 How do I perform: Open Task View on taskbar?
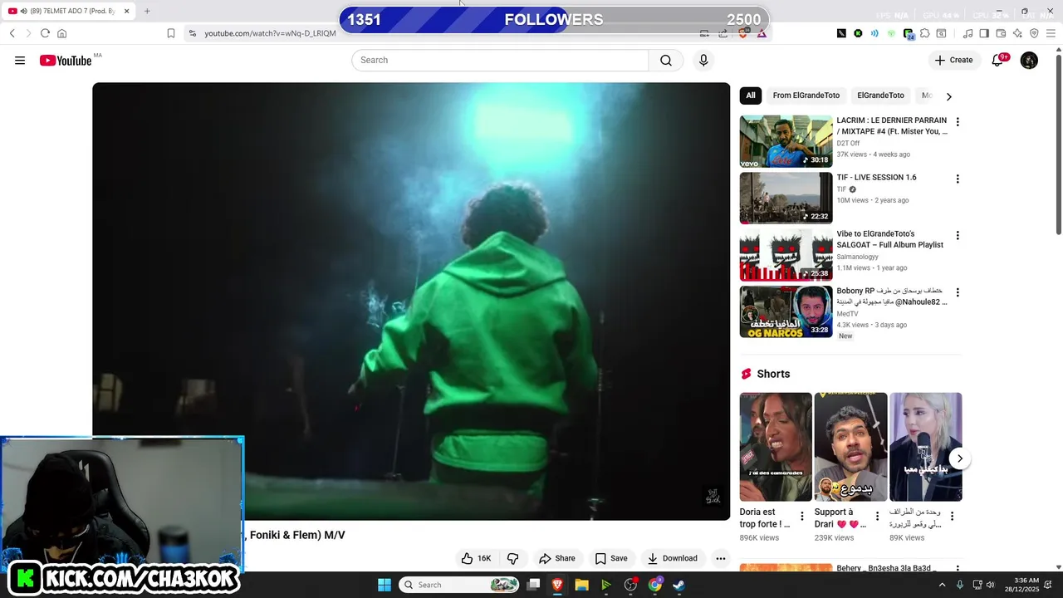tap(534, 585)
